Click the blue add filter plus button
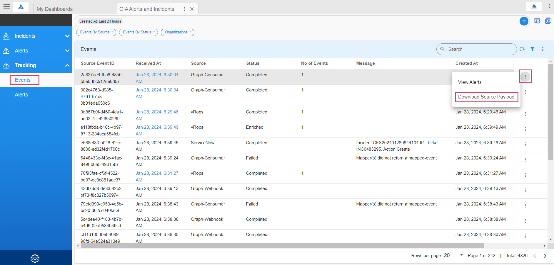 (524, 21)
